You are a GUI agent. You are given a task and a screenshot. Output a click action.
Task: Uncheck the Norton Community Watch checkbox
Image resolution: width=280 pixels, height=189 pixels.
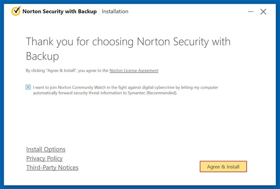pyautogui.click(x=28, y=87)
